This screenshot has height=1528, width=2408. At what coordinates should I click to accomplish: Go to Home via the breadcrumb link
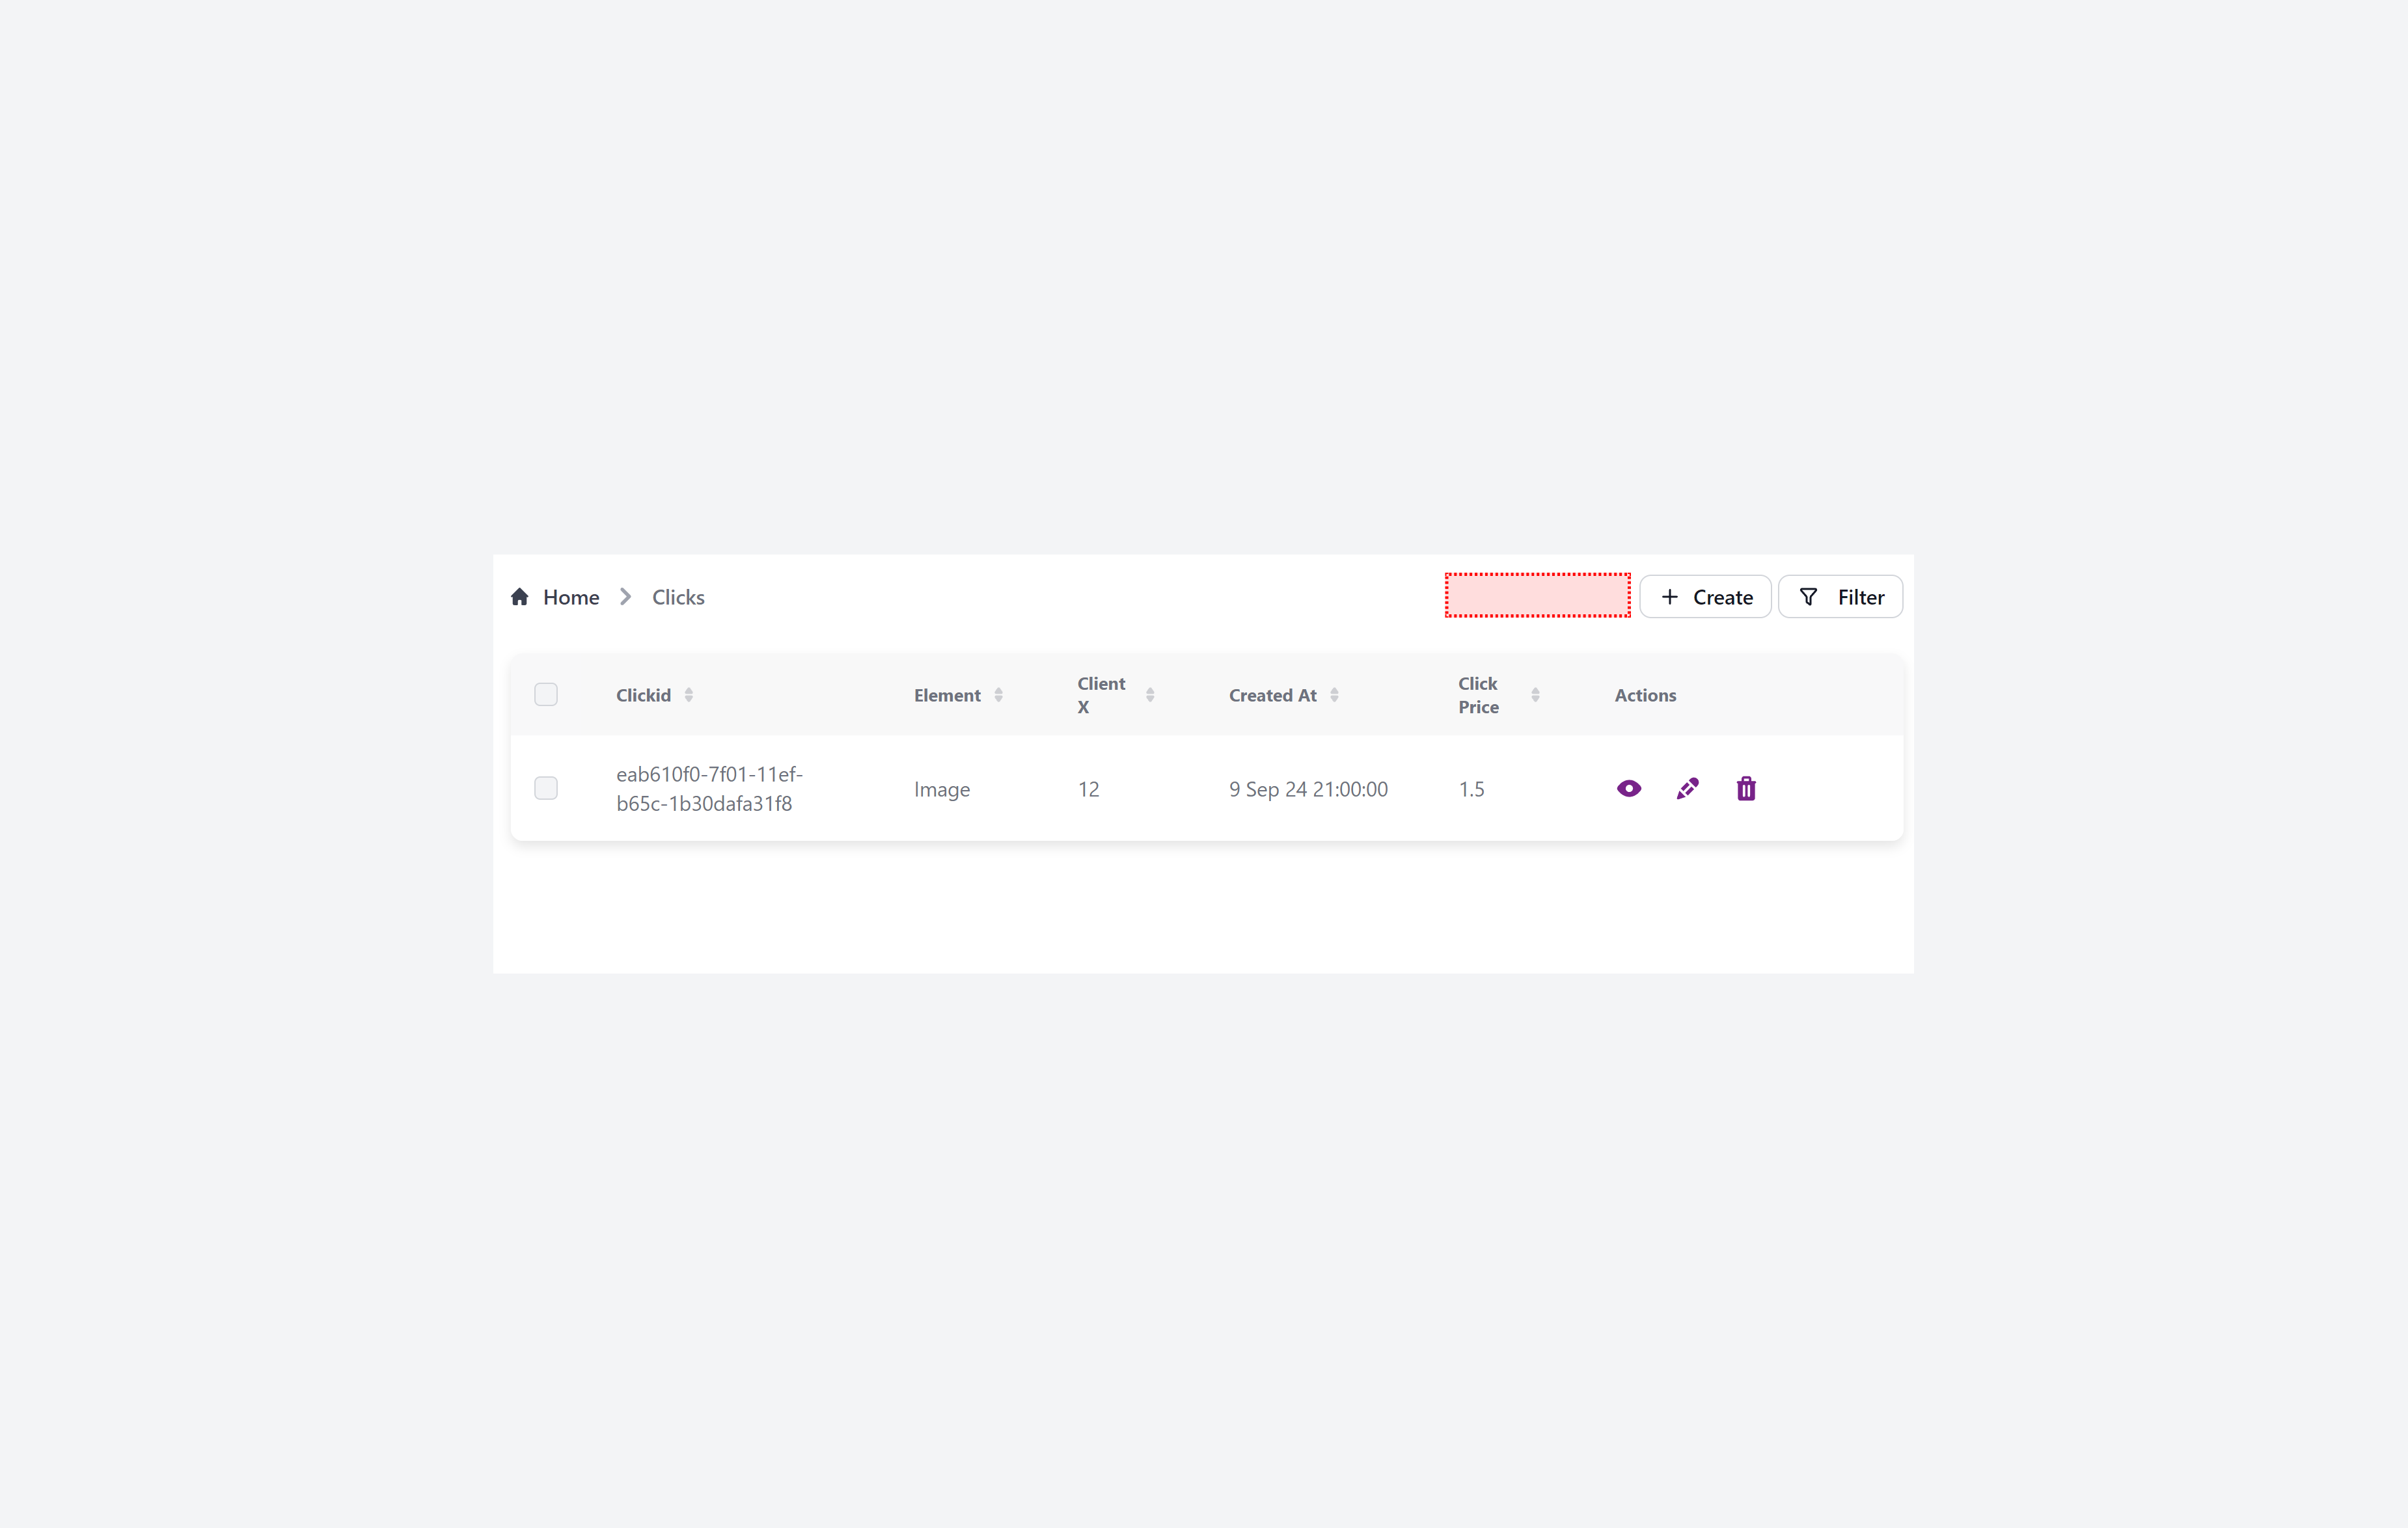coord(571,597)
